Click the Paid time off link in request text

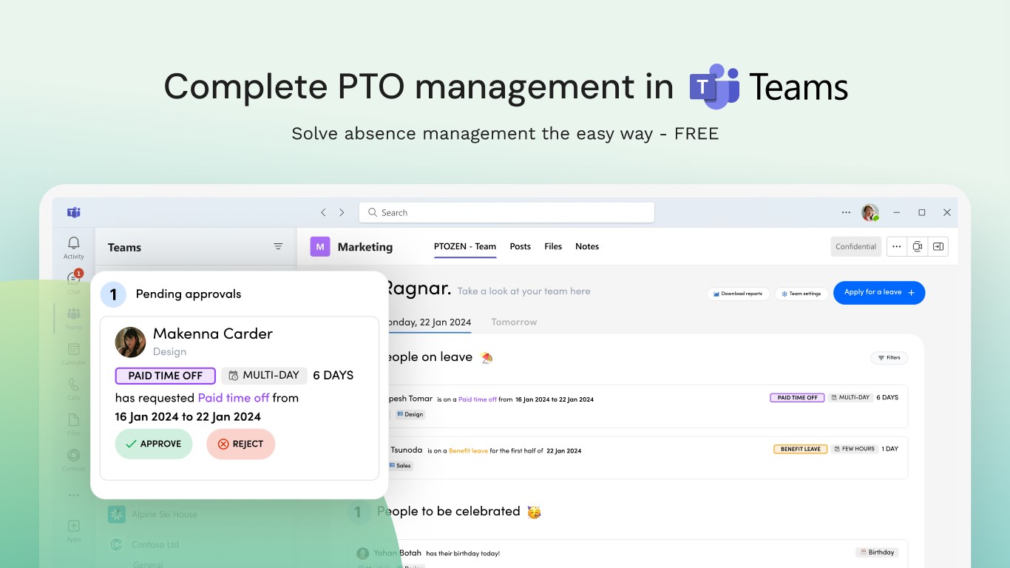click(234, 398)
